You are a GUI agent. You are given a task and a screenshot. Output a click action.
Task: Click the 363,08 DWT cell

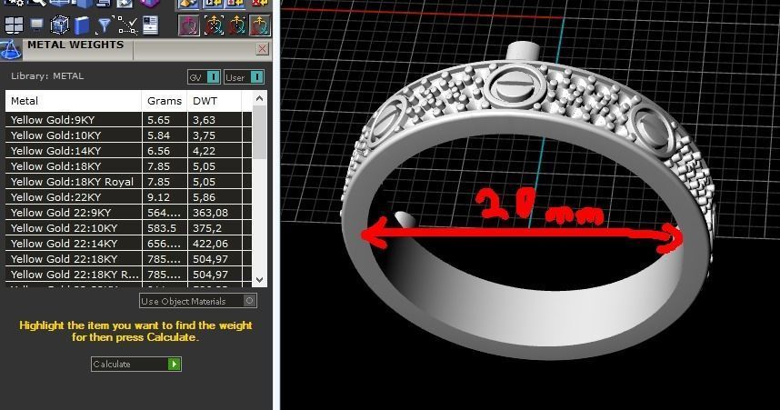click(215, 213)
